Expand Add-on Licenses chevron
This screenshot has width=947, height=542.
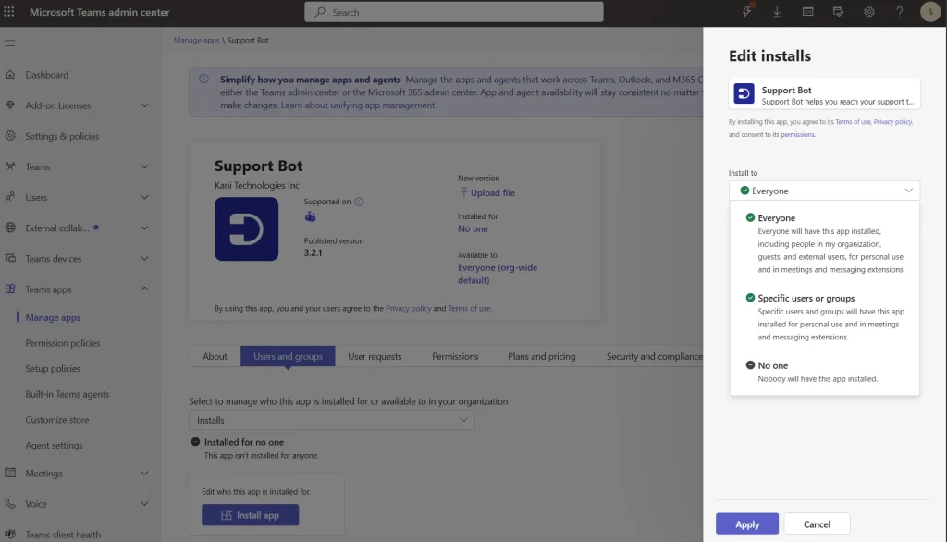click(x=144, y=105)
